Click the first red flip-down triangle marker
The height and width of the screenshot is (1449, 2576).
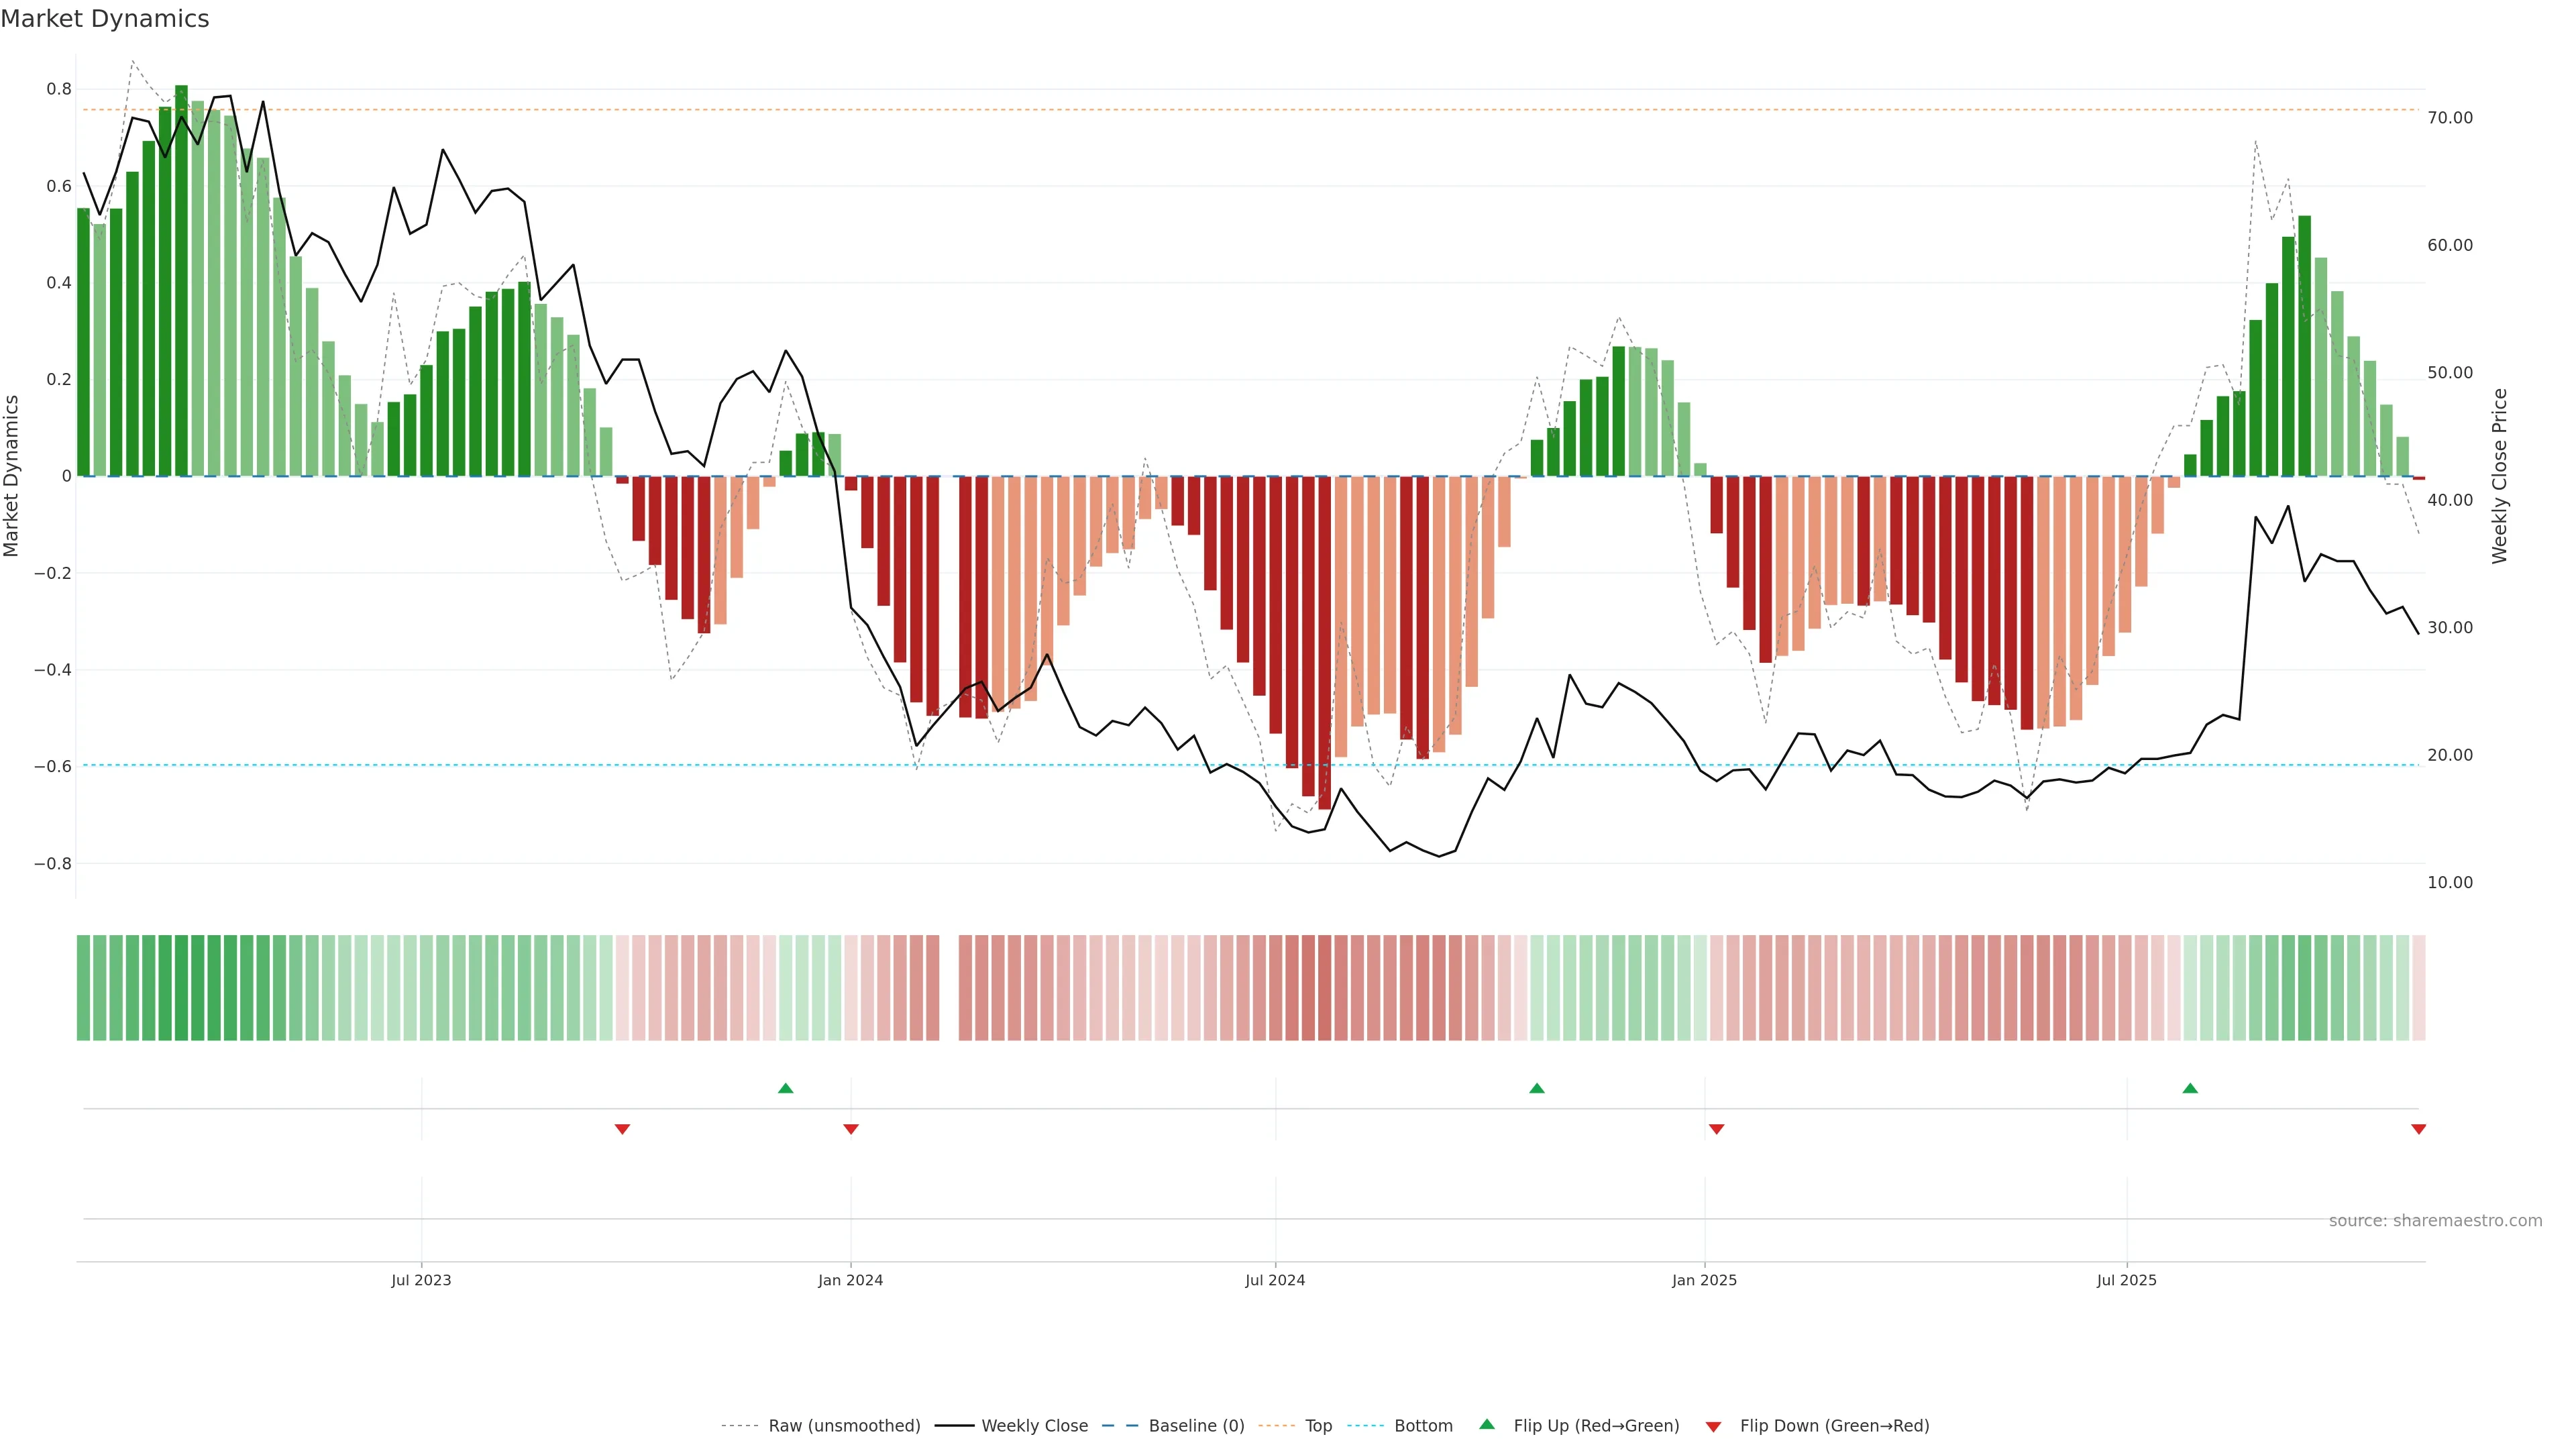coord(622,1129)
